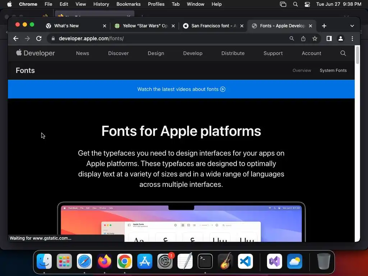The width and height of the screenshot is (368, 276).
Task: Click the Fonts section title
Action: click(25, 70)
